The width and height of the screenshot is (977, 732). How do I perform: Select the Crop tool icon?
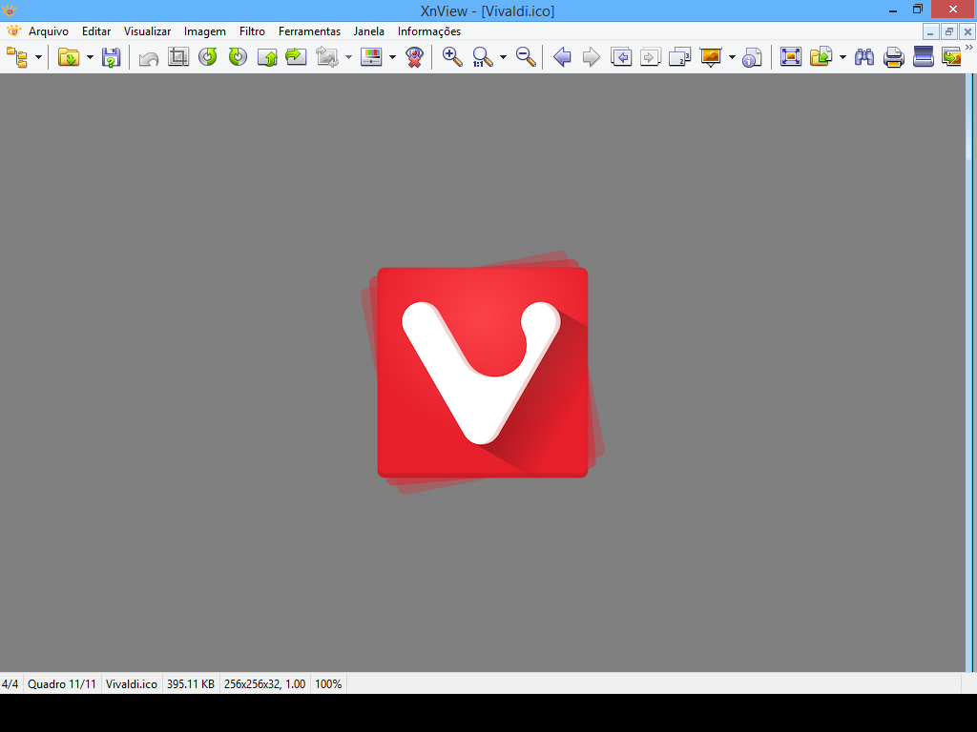click(178, 57)
